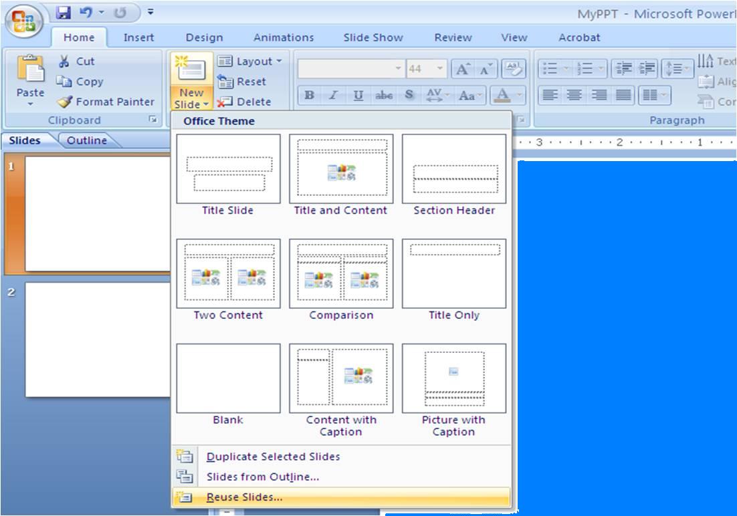Image resolution: width=737 pixels, height=516 pixels.
Task: Toggle Strikethrough formatting
Action: pyautogui.click(x=383, y=96)
